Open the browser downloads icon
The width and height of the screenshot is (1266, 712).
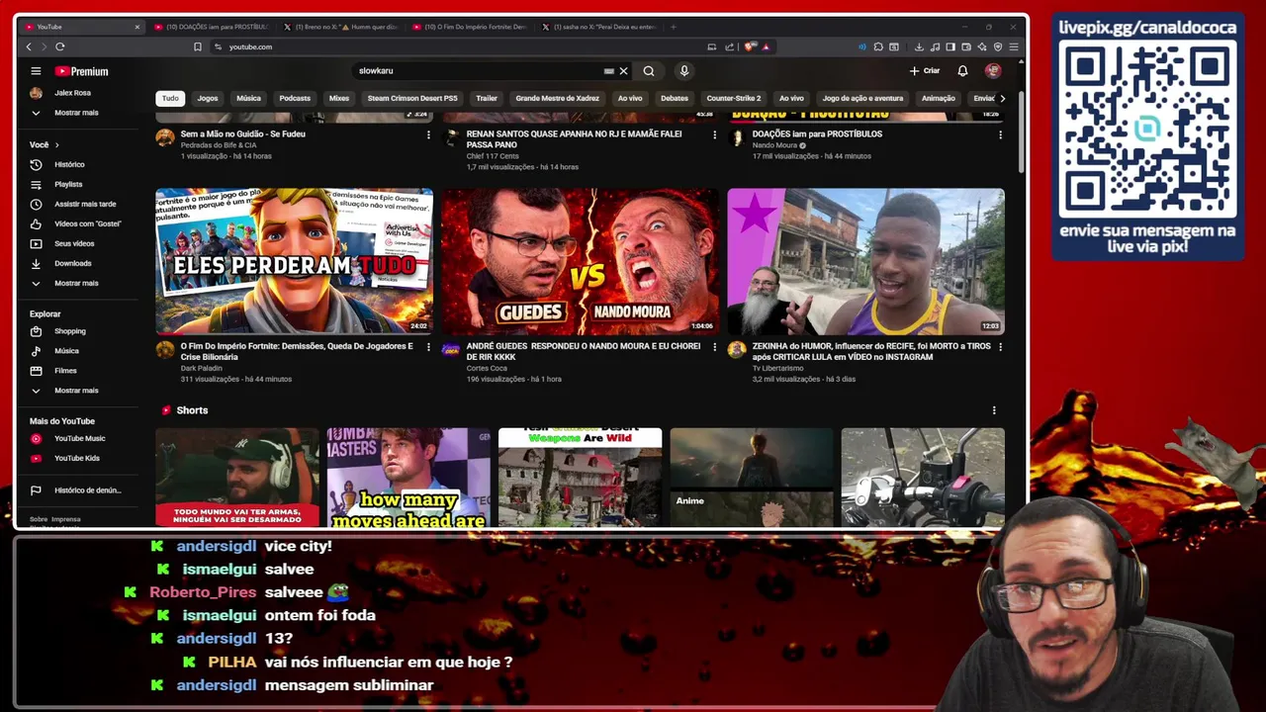[x=919, y=46]
